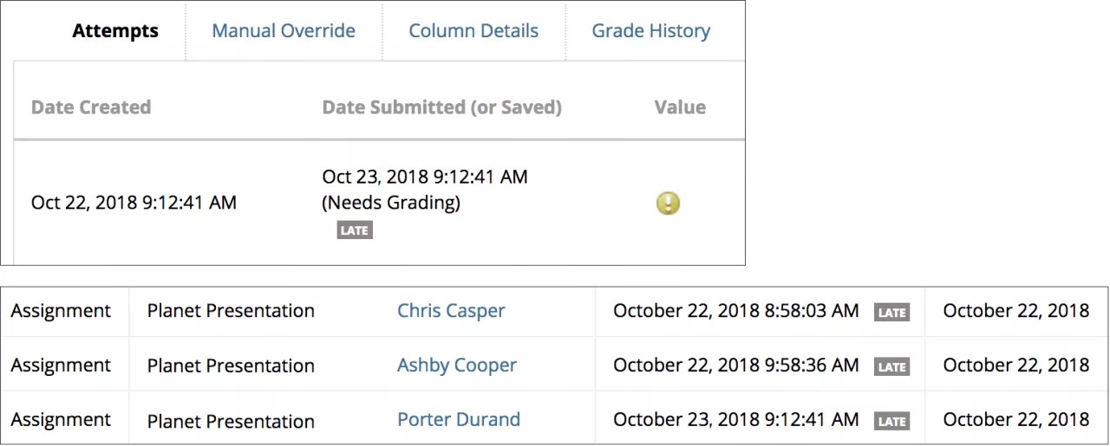Click Planet Presentation in Chris Casper's row
The height and width of the screenshot is (446, 1110).
[231, 311]
